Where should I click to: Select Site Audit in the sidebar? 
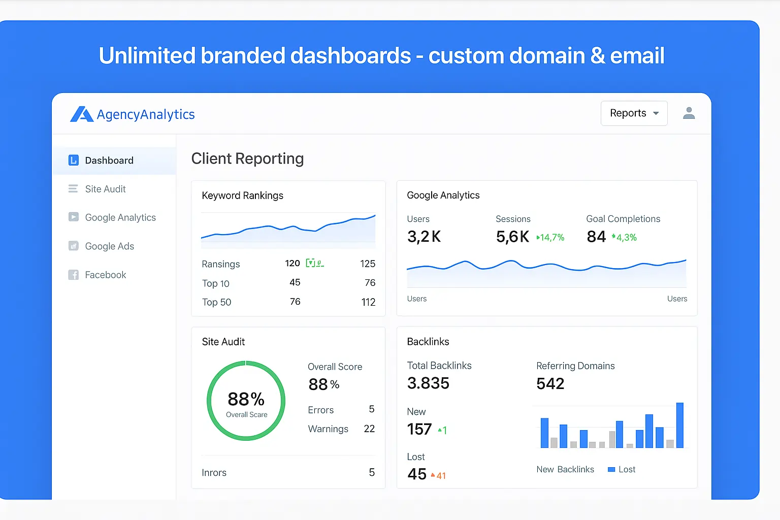105,189
